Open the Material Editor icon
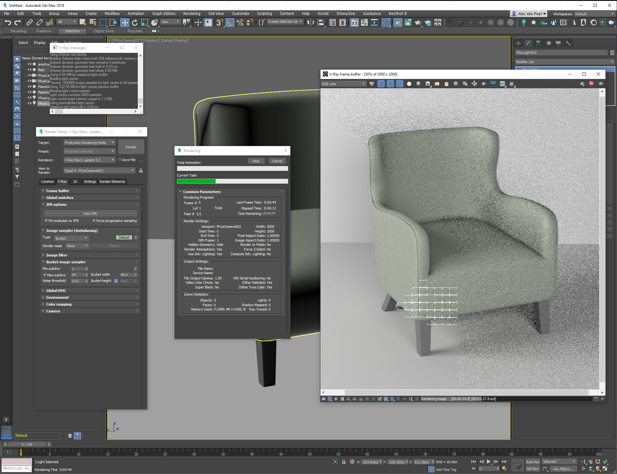This screenshot has width=617, height=474. (x=386, y=22)
